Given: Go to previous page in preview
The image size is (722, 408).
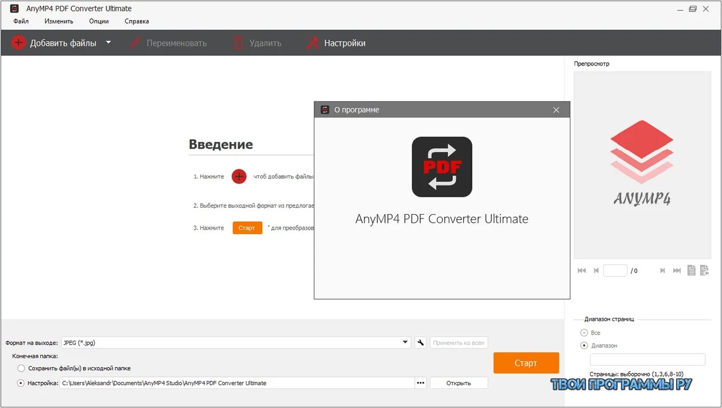Looking at the screenshot, I should tap(596, 270).
